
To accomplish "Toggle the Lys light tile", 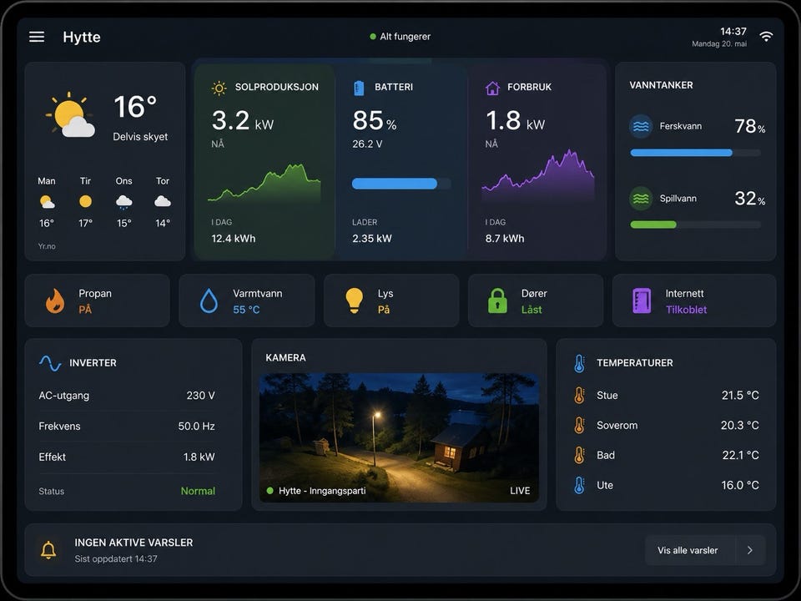I will pos(391,300).
